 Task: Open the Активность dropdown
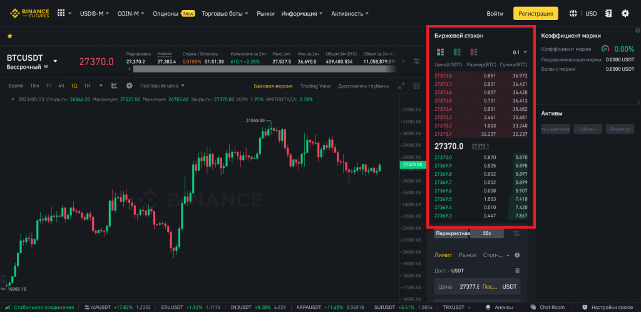pos(350,14)
